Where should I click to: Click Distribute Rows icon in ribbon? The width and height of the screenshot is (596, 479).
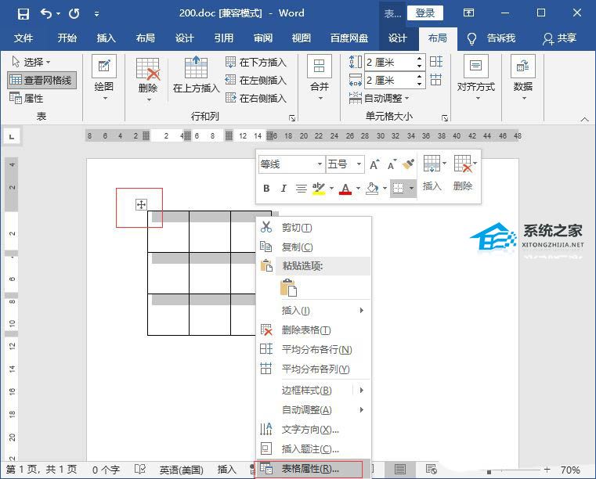pyautogui.click(x=436, y=62)
